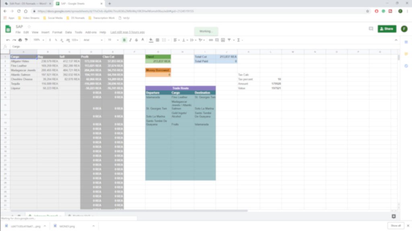Open the horizontal align dropdown

pos(177,40)
